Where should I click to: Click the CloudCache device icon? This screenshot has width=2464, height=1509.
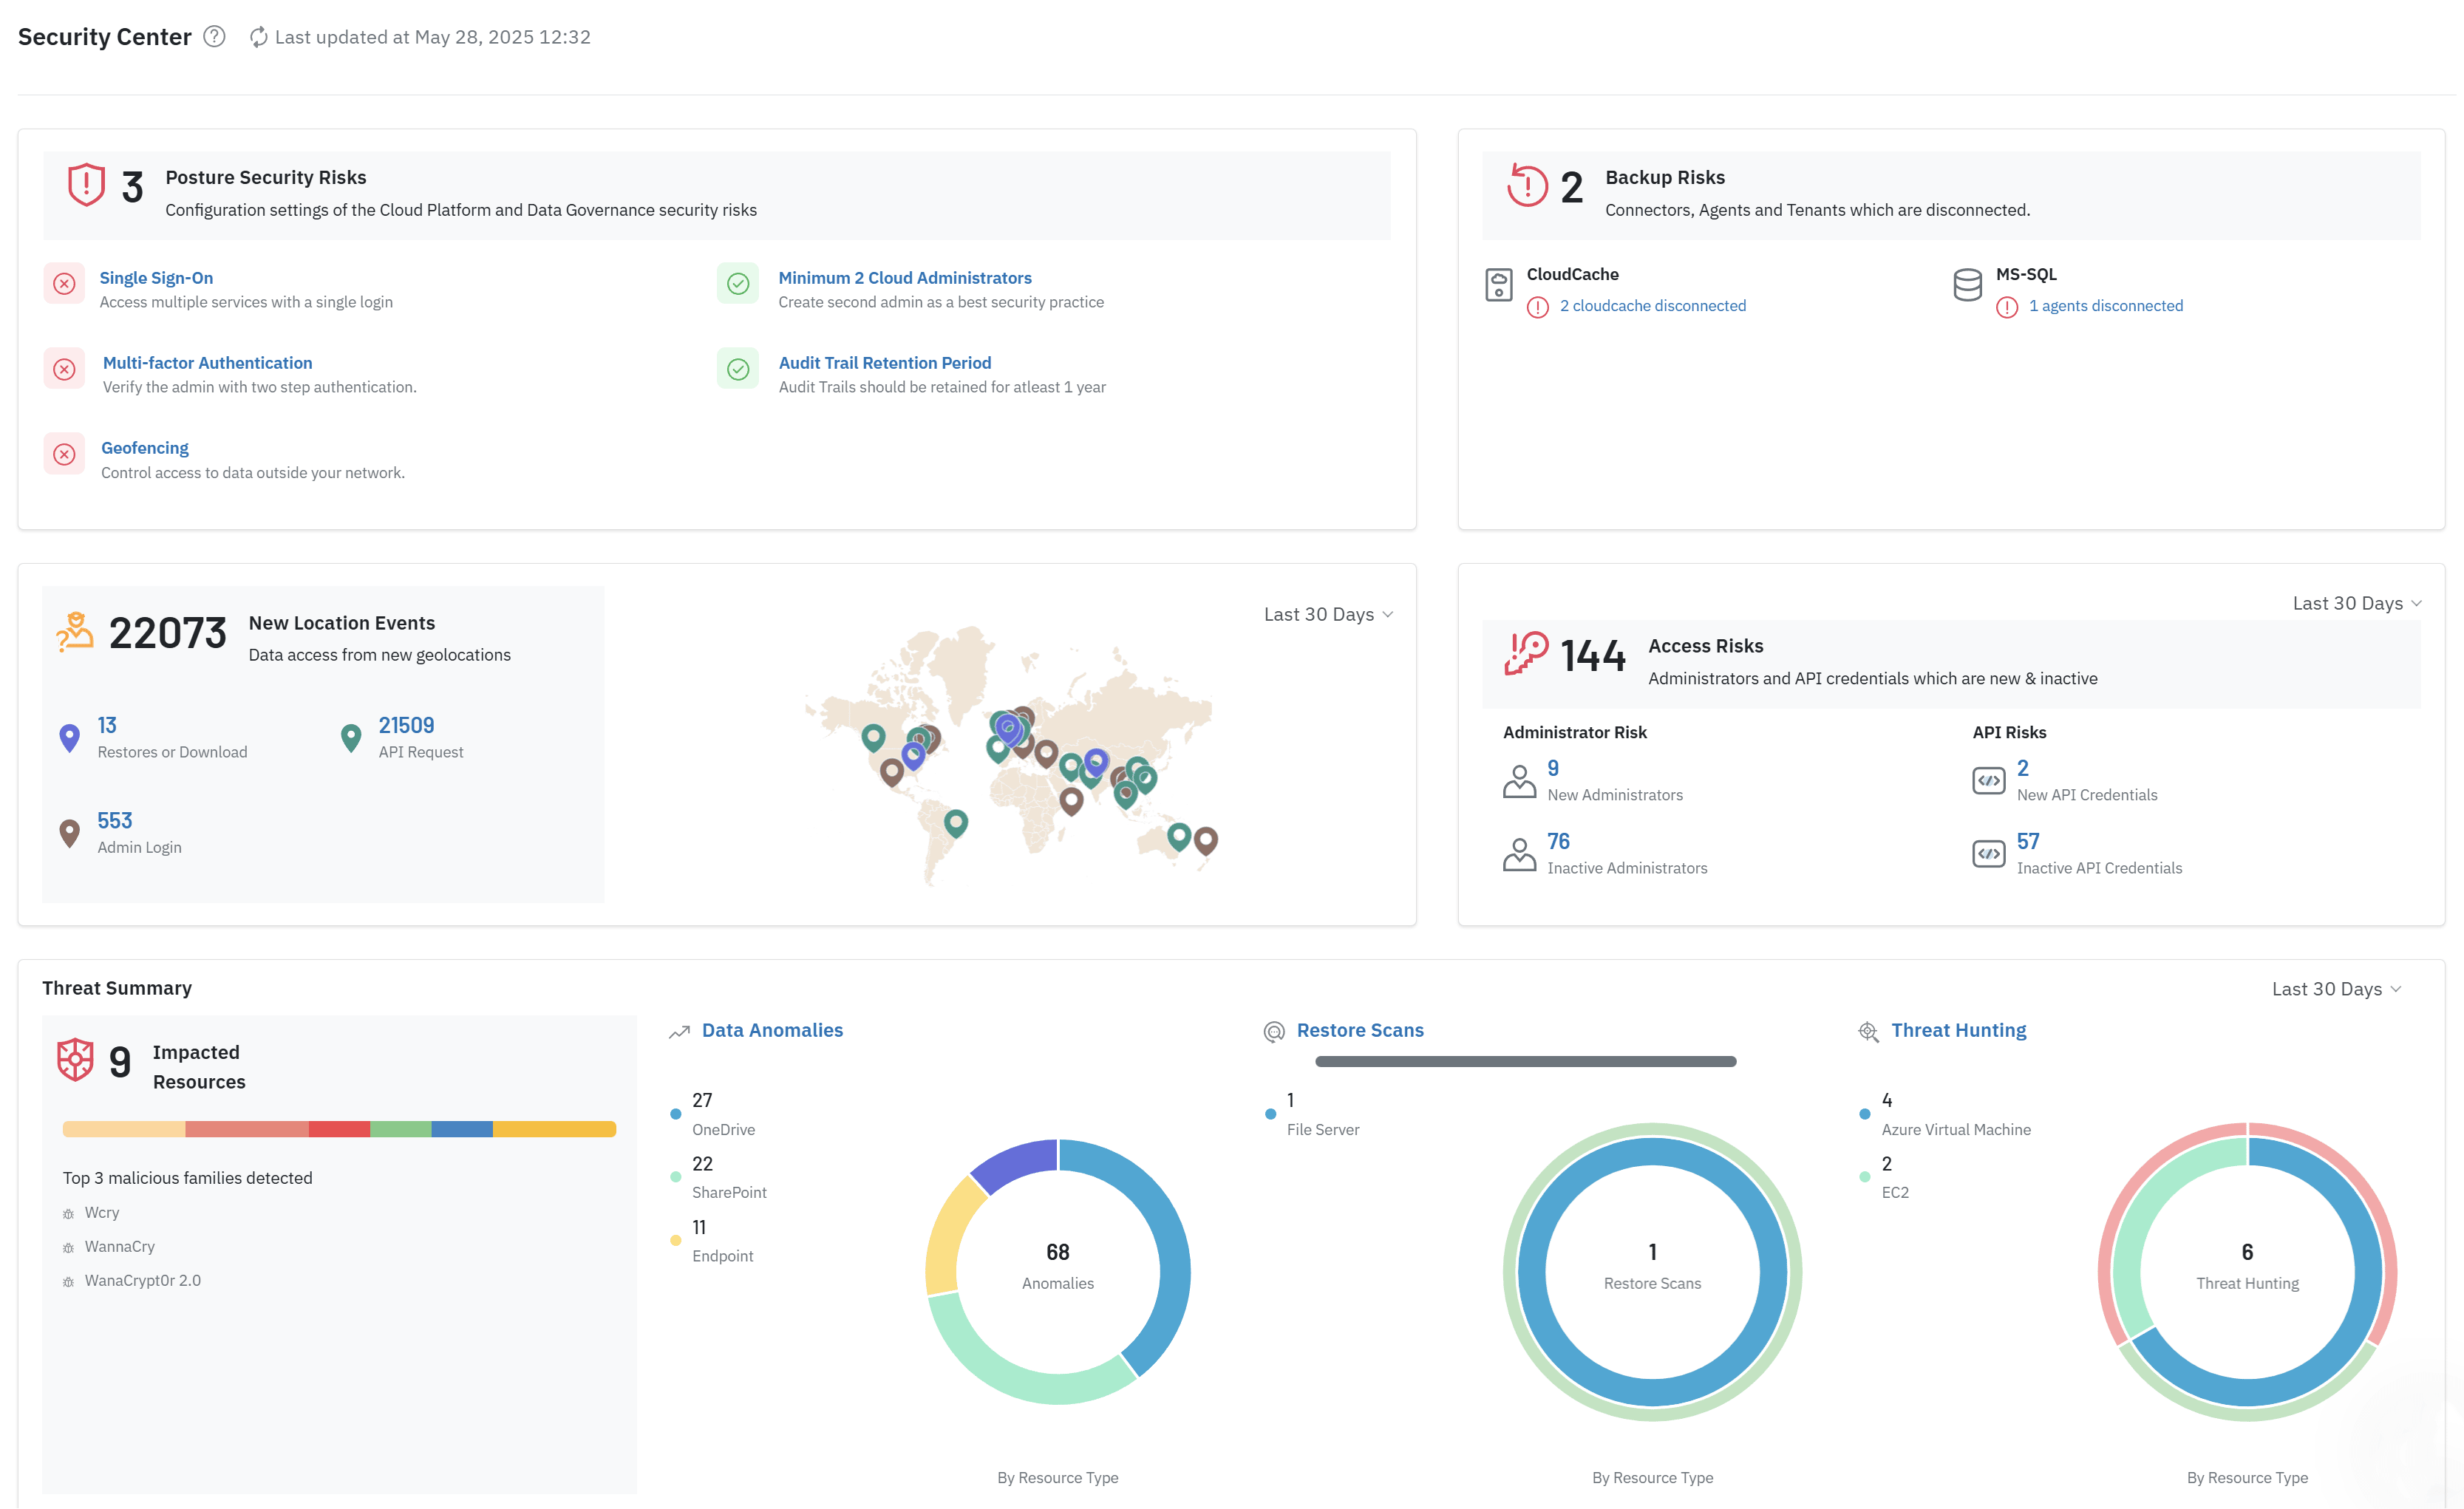point(1498,285)
